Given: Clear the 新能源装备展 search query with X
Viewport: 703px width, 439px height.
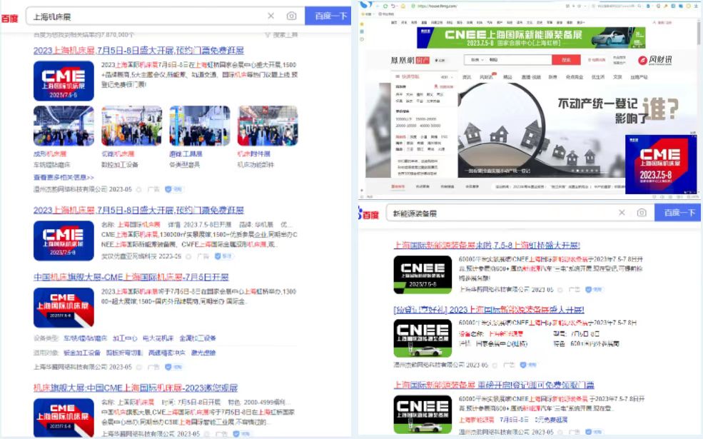Looking at the screenshot, I should [622, 213].
